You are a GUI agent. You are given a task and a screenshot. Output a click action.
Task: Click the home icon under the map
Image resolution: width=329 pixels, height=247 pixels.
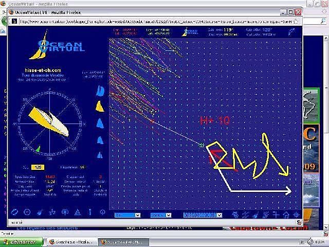(286, 215)
